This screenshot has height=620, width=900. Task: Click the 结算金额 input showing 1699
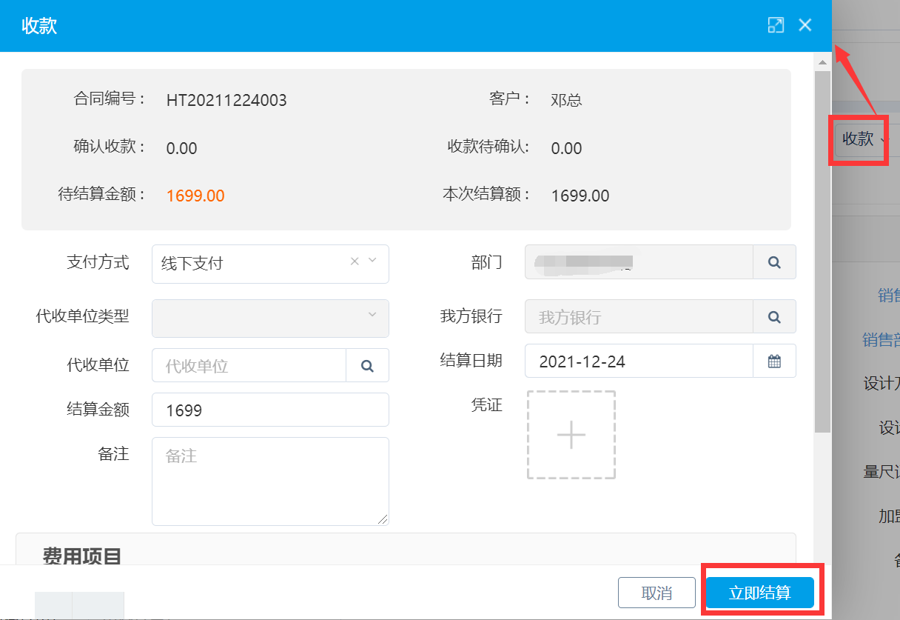(270, 410)
